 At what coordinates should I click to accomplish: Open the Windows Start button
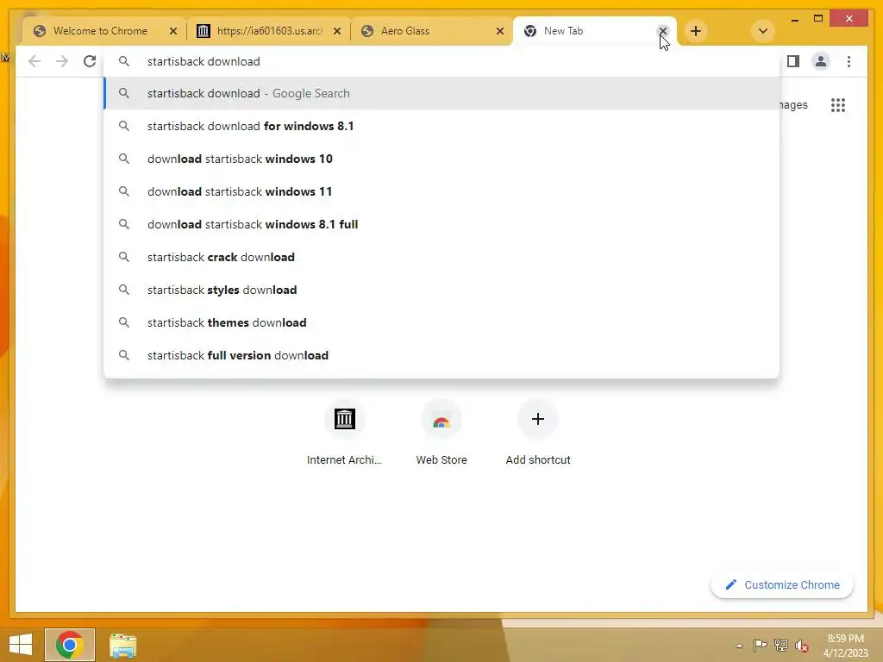click(21, 645)
